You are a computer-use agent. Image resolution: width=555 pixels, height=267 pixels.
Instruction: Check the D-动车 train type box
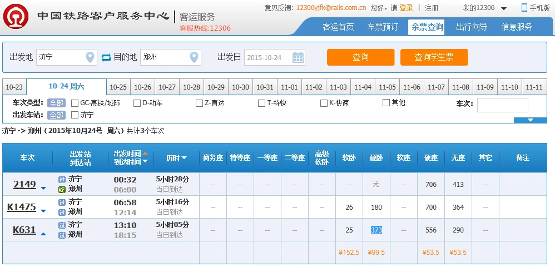point(137,103)
